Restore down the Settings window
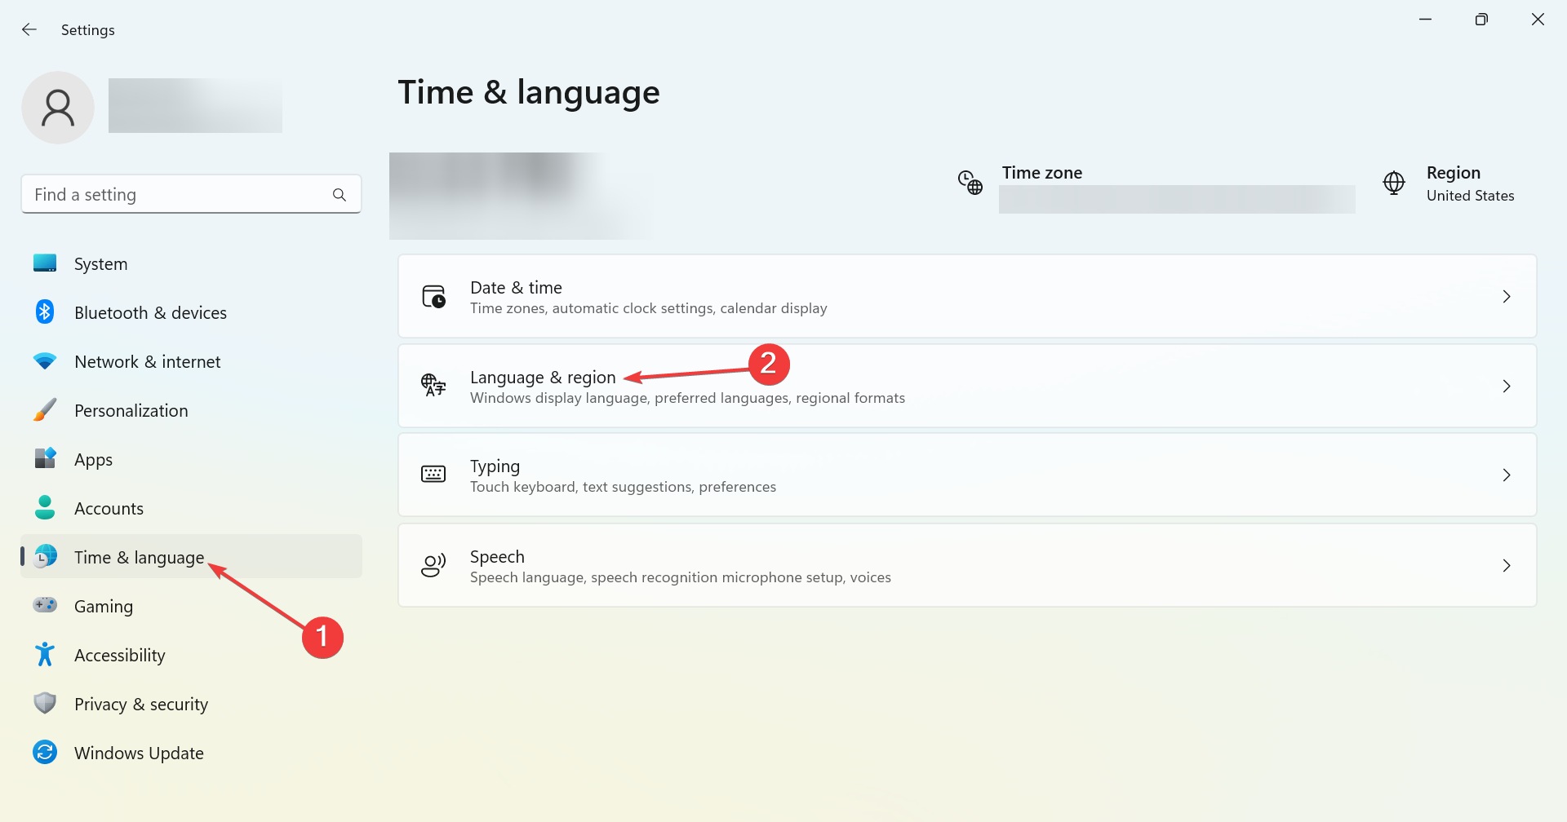Image resolution: width=1567 pixels, height=822 pixels. 1481,19
